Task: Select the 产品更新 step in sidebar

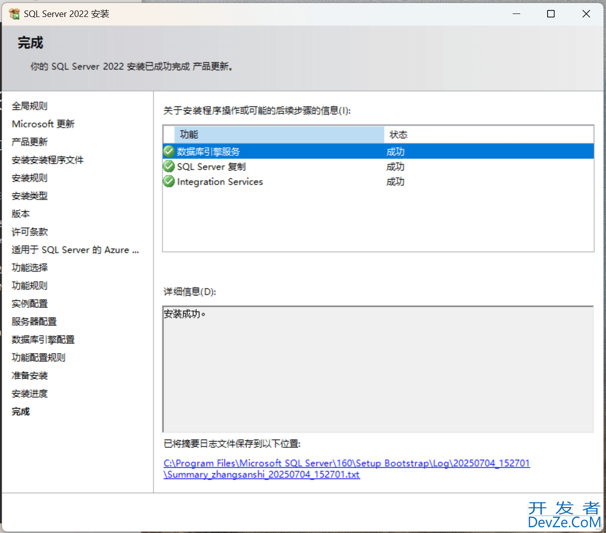Action: (x=30, y=142)
